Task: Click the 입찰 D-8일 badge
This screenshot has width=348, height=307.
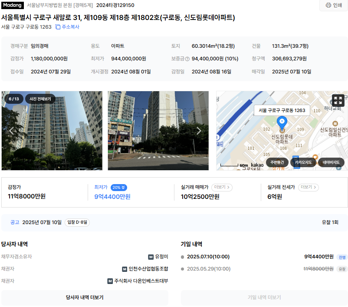Action: pos(77,222)
